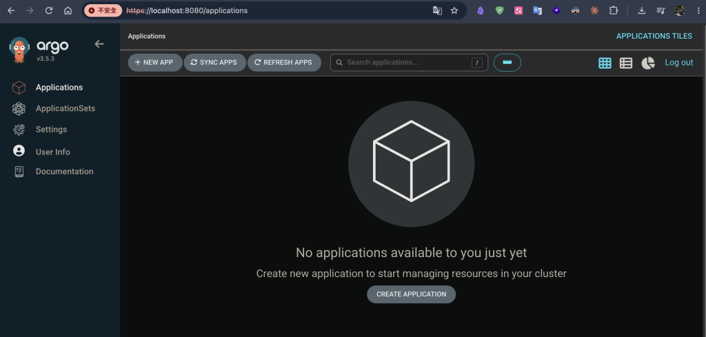Click the Documentation book icon
Image resolution: width=706 pixels, height=337 pixels.
coord(19,172)
